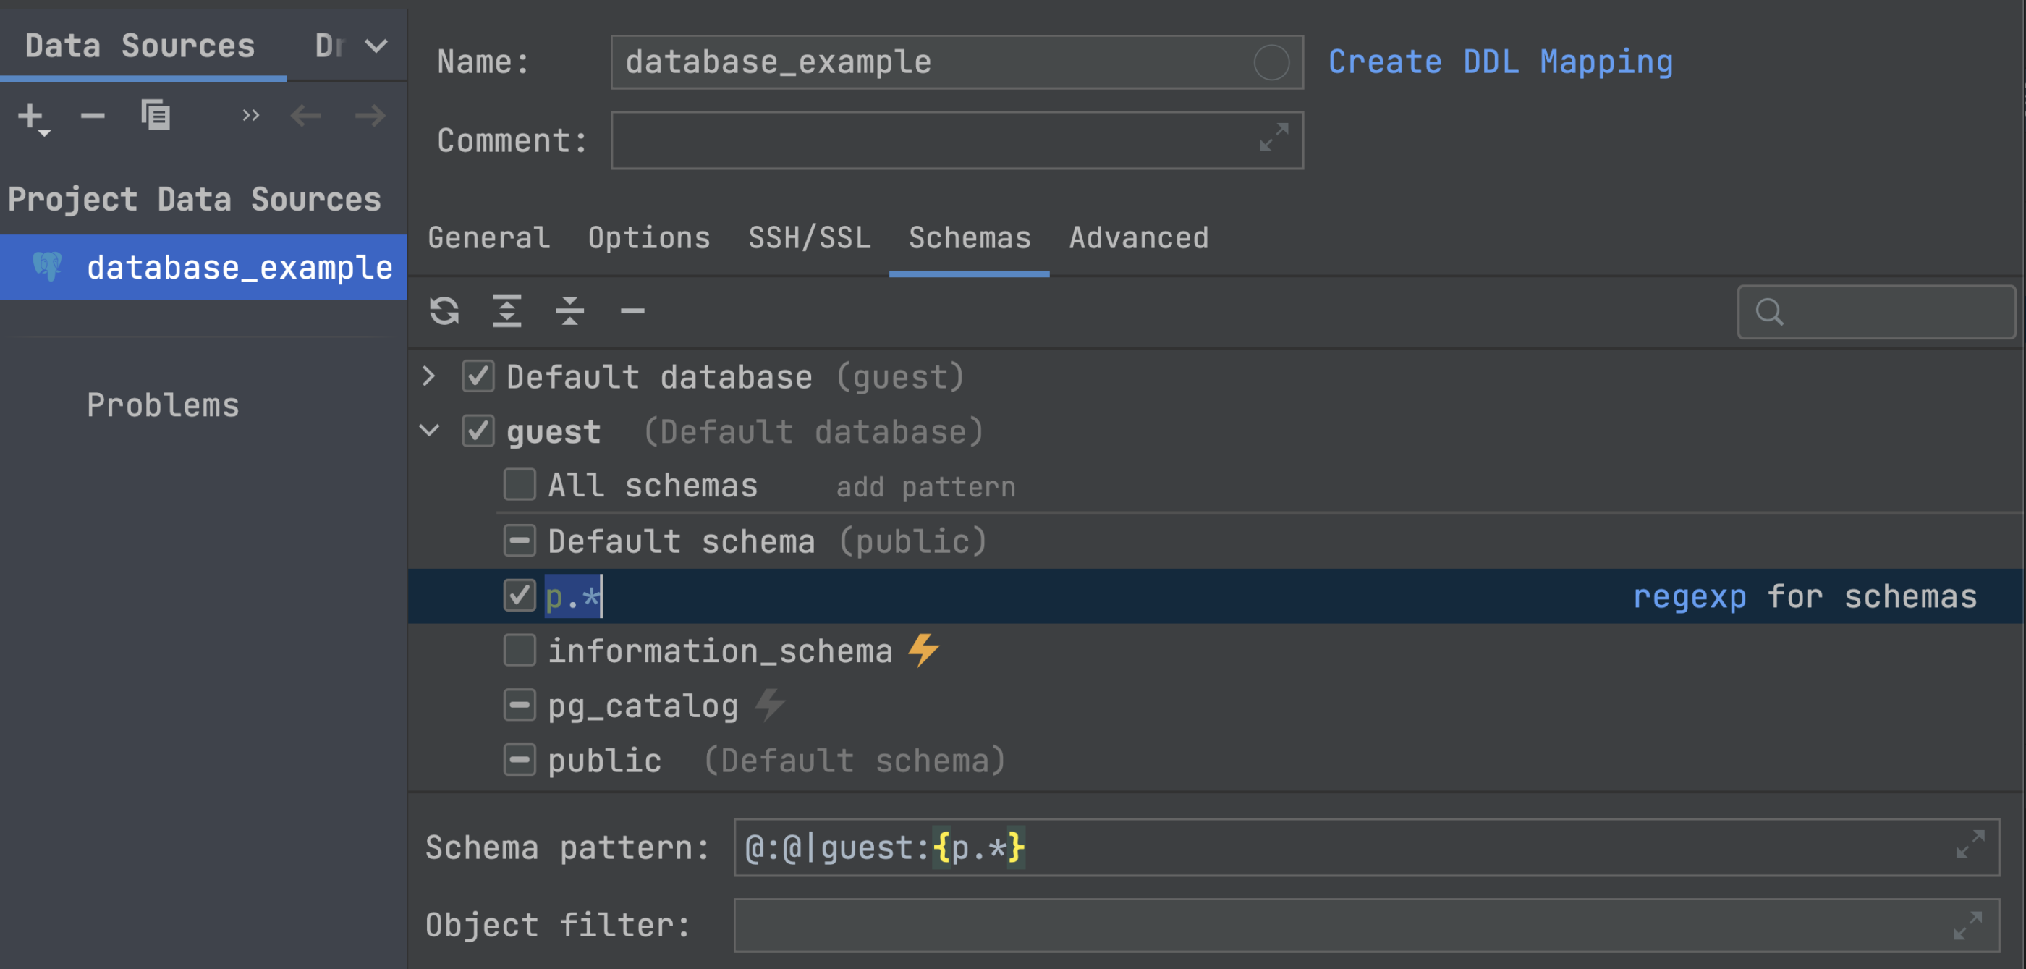Click lightning icon next to information_schema
Screen dimensions: 2026x969
(x=923, y=651)
